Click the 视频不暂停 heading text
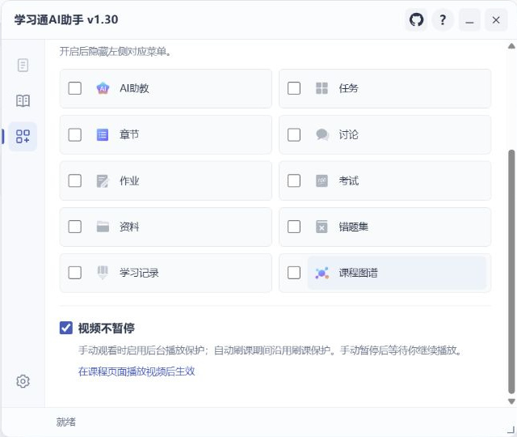This screenshot has height=437, width=517. (106, 328)
